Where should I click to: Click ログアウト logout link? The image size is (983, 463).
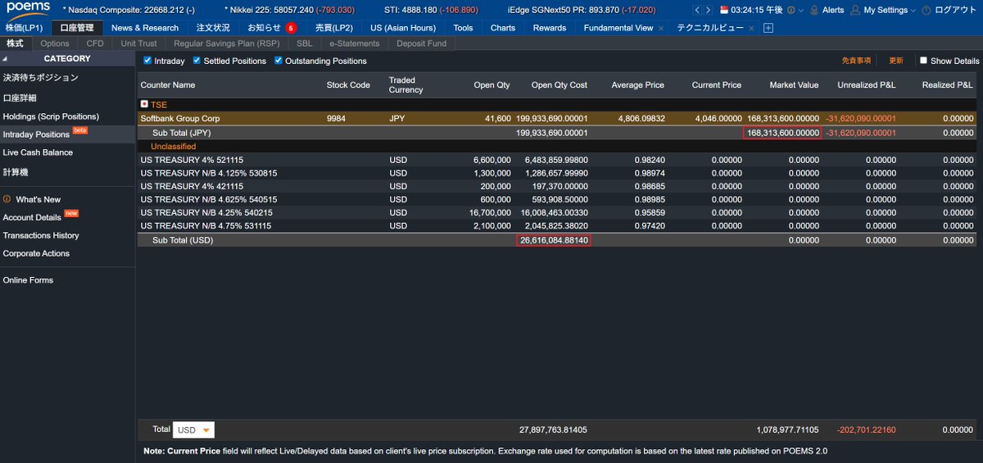(956, 10)
